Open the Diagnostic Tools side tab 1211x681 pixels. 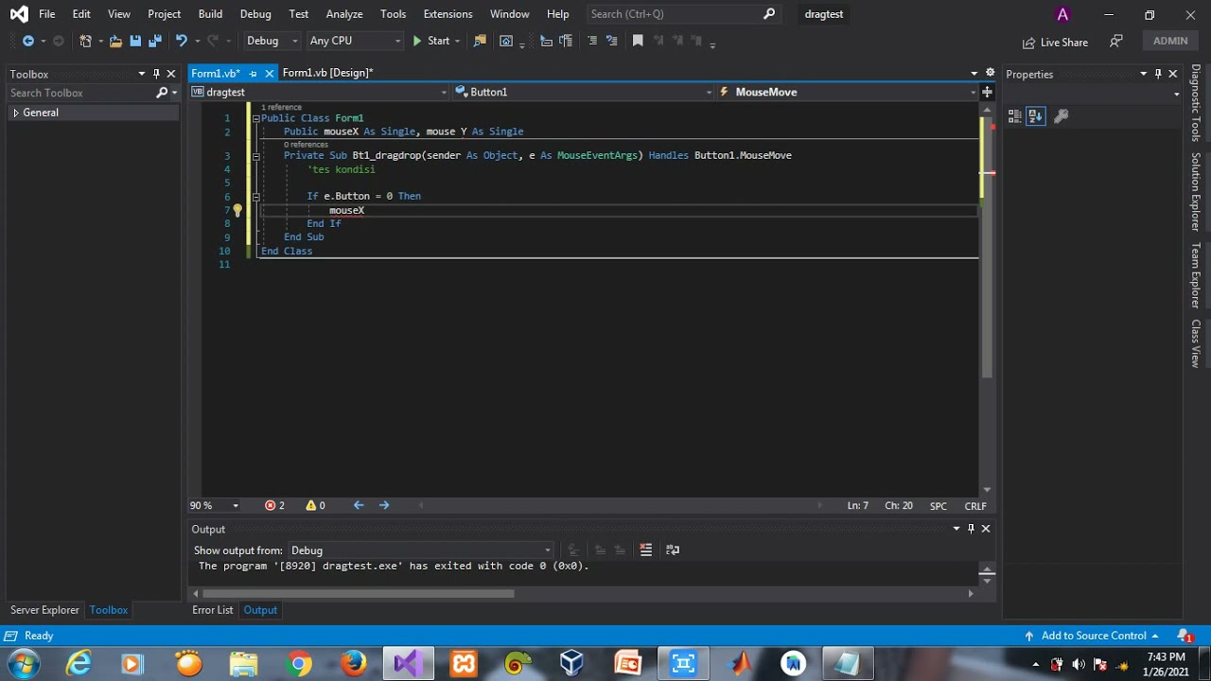[x=1196, y=103]
